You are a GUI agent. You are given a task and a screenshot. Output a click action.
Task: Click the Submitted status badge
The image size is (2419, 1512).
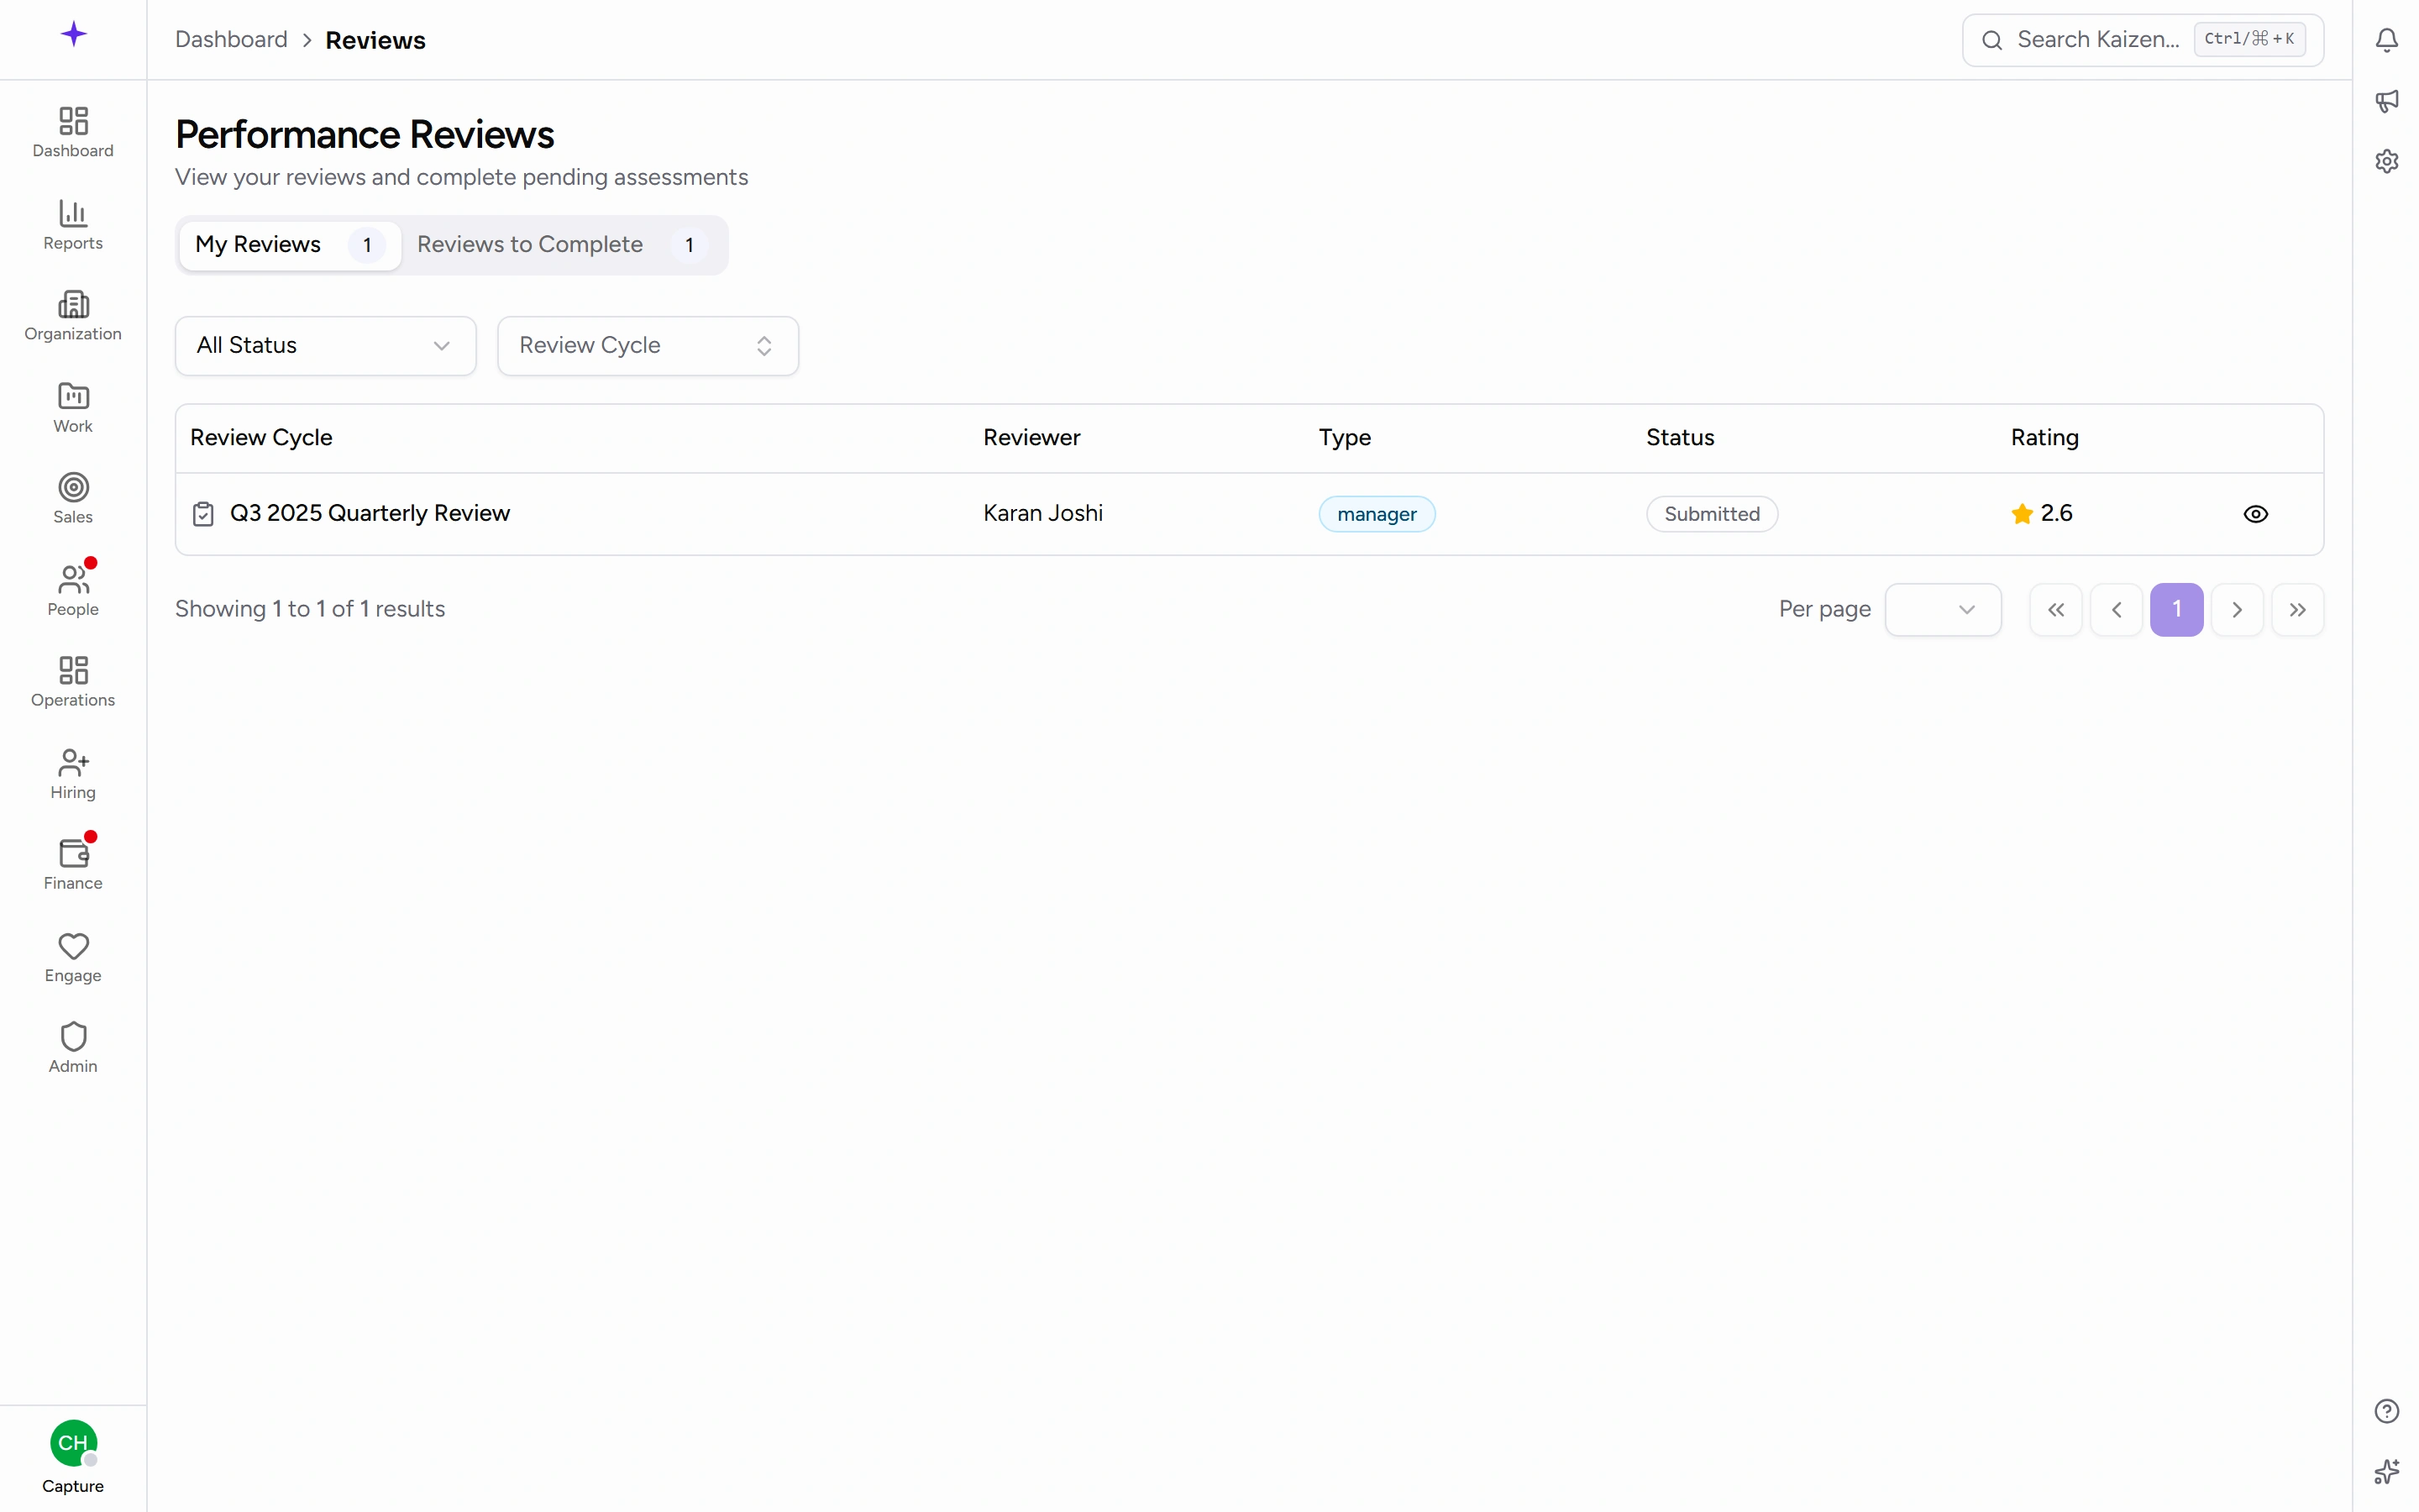[1711, 514]
